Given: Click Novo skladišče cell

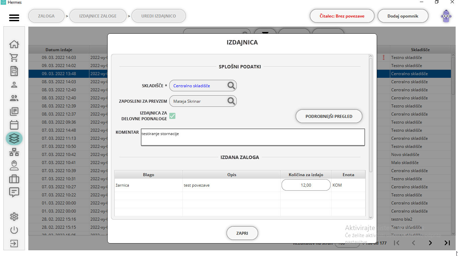Looking at the screenshot, I should [420, 155].
